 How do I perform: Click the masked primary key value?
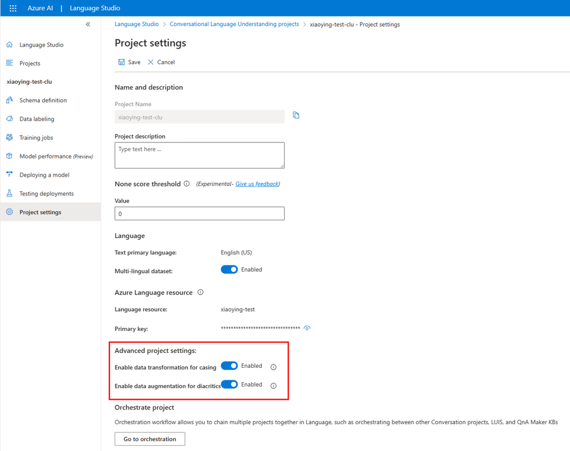pos(260,329)
